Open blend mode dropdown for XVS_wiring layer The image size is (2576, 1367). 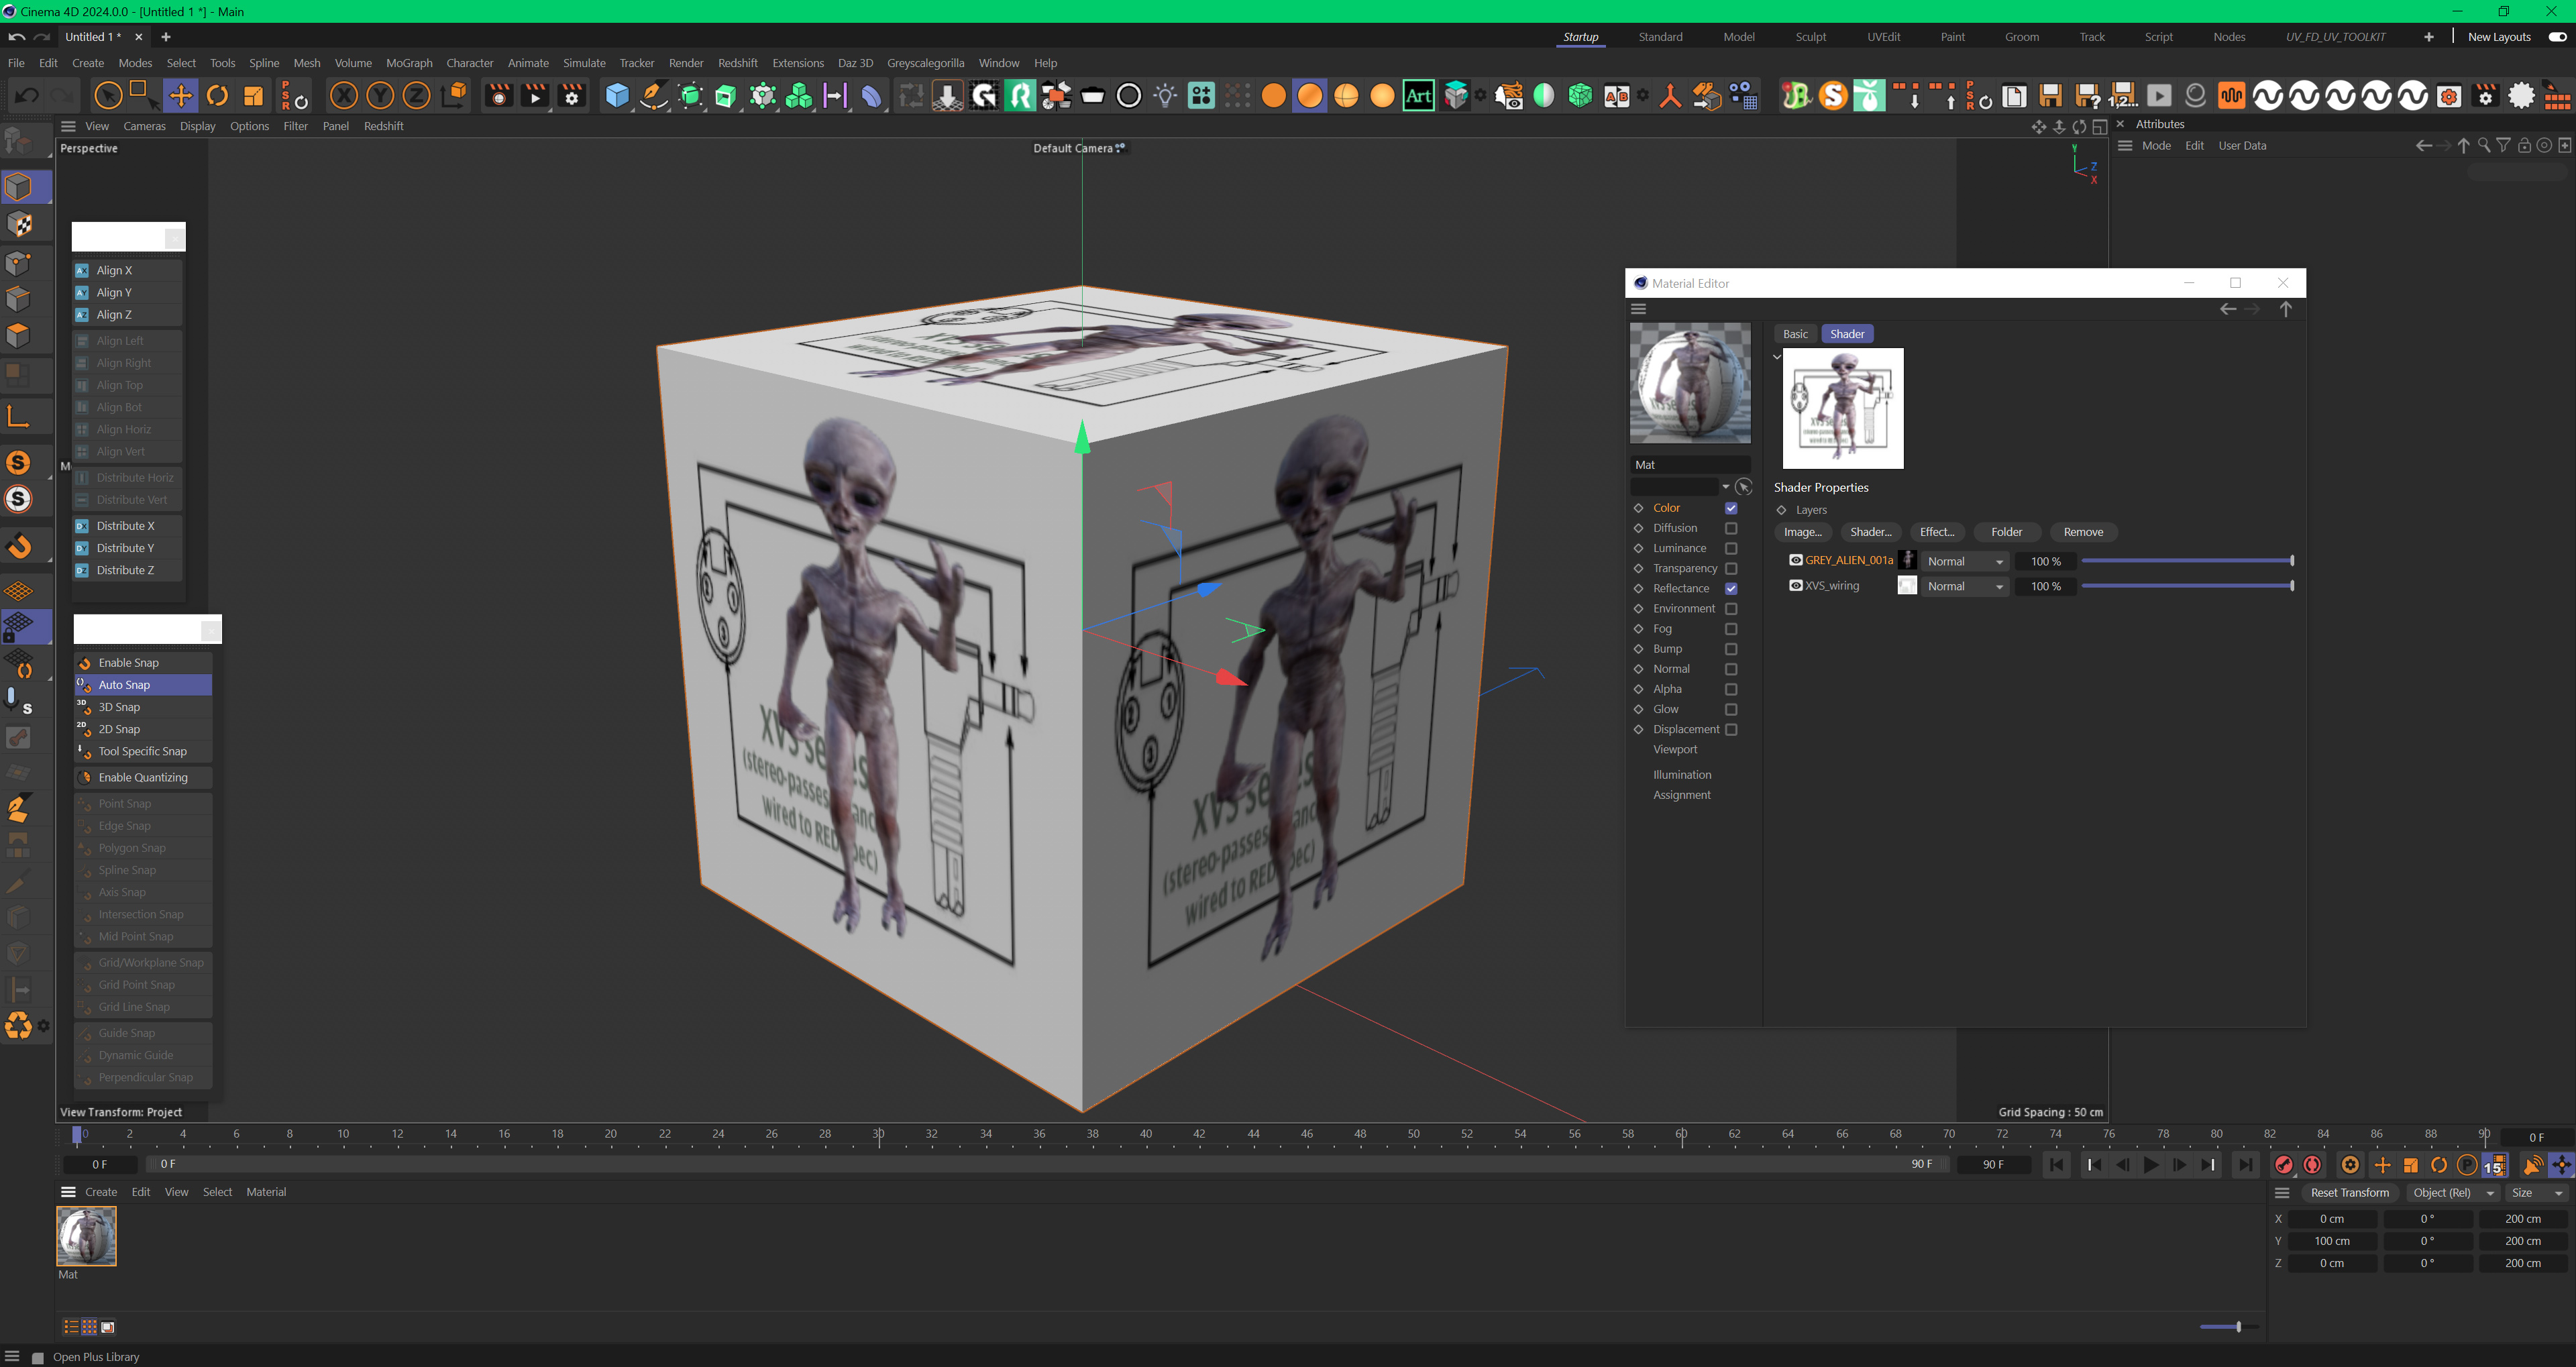tap(1966, 586)
